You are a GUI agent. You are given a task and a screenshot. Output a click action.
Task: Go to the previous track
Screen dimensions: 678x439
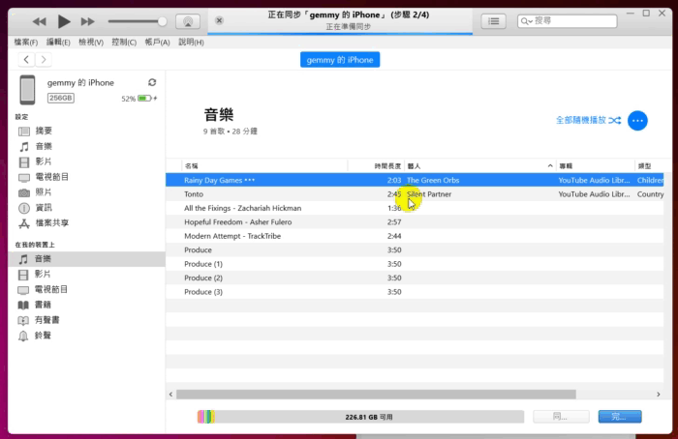click(x=40, y=21)
